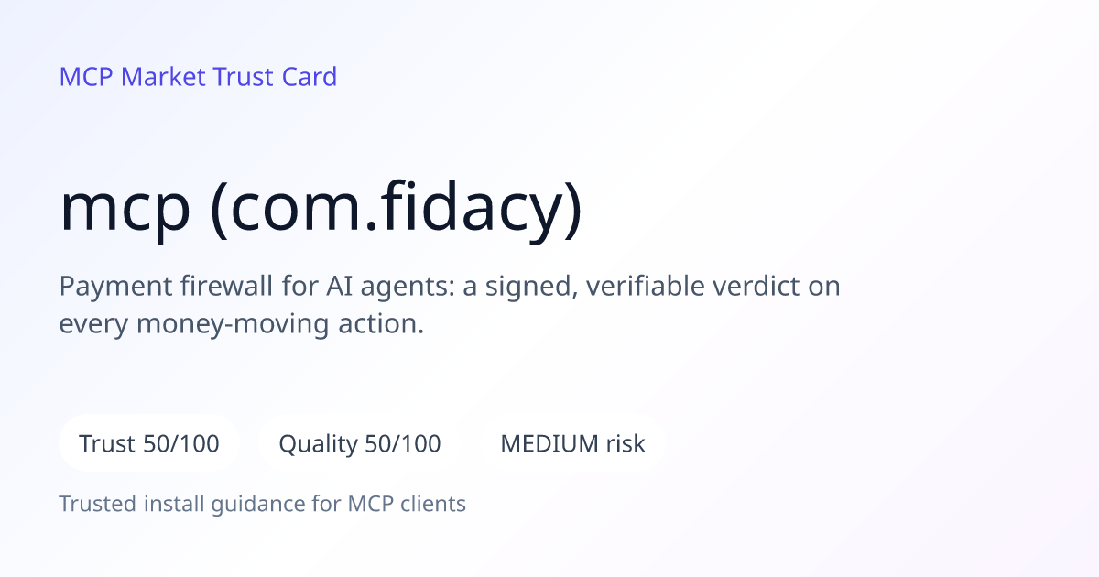1099x577 pixels.
Task: Click the MCP Market Trust Card heading
Action: point(198,77)
